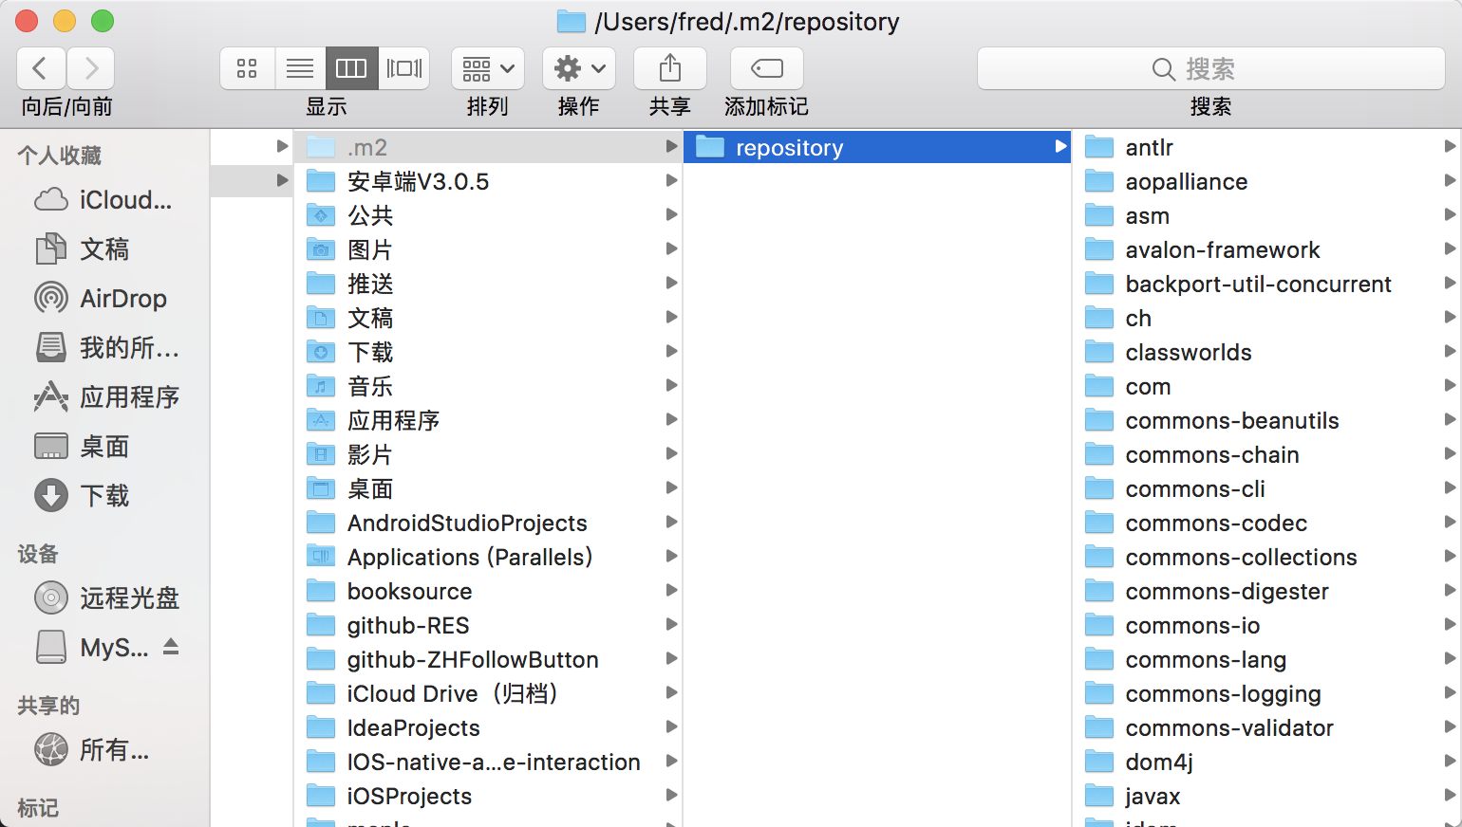Eject the MyS... drive
This screenshot has width=1462, height=827.
click(x=171, y=647)
